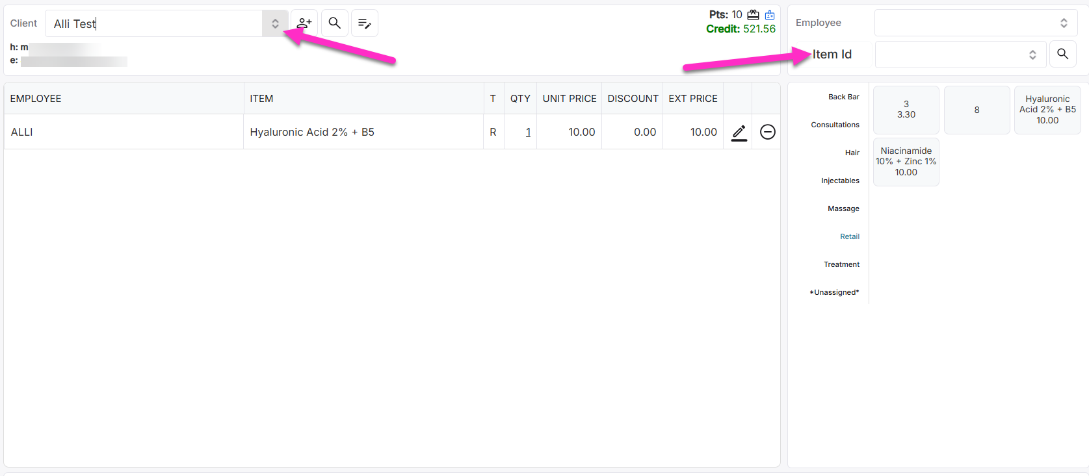
Task: Add Niacinamide 10% + Zinc 1% item
Action: point(906,162)
